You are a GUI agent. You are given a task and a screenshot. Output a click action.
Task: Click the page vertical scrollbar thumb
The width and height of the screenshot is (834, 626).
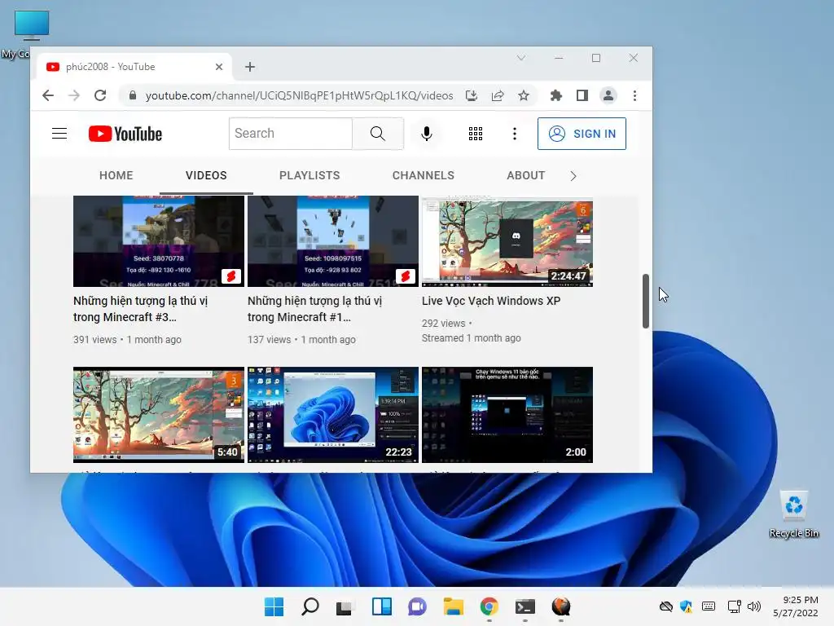(646, 302)
